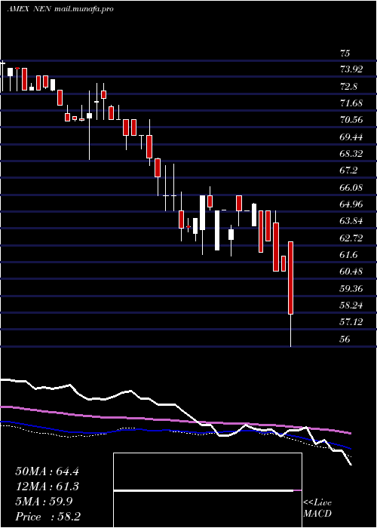Viewport: 377px width, 528px height.
Task: Click the 70.56 price axis label
Action: [352, 120]
